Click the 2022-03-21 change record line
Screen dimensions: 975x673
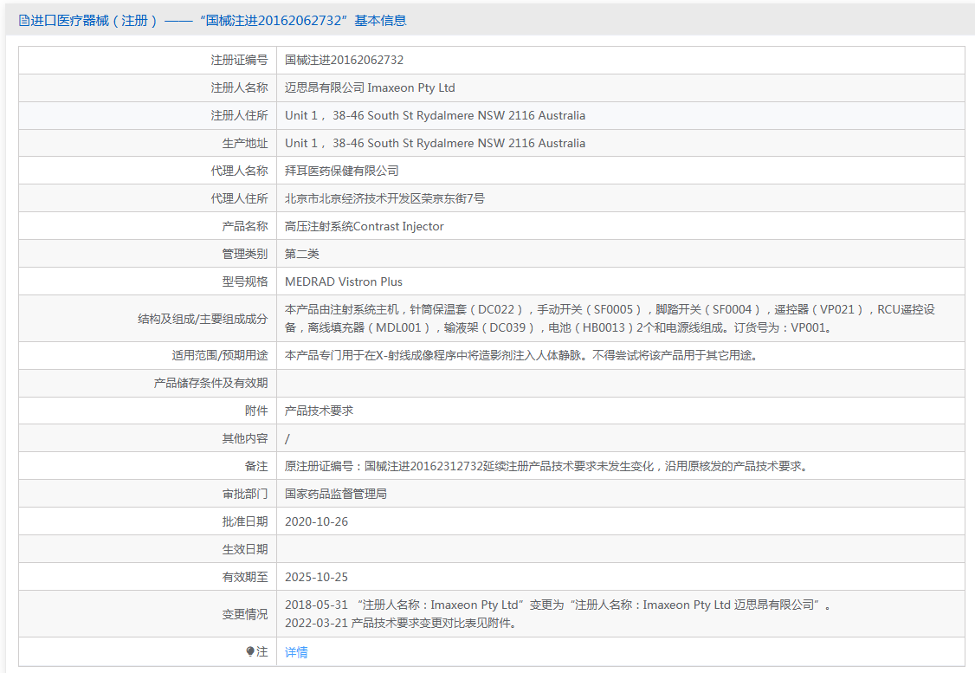click(401, 624)
